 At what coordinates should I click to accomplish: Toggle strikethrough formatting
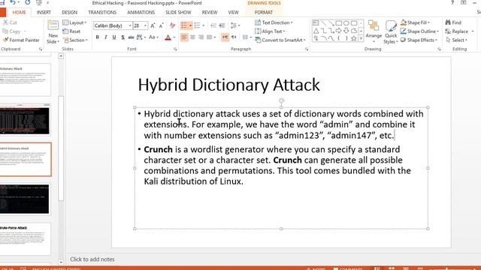pyautogui.click(x=131, y=37)
